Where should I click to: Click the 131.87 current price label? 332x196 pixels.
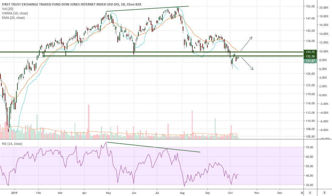(x=310, y=61)
